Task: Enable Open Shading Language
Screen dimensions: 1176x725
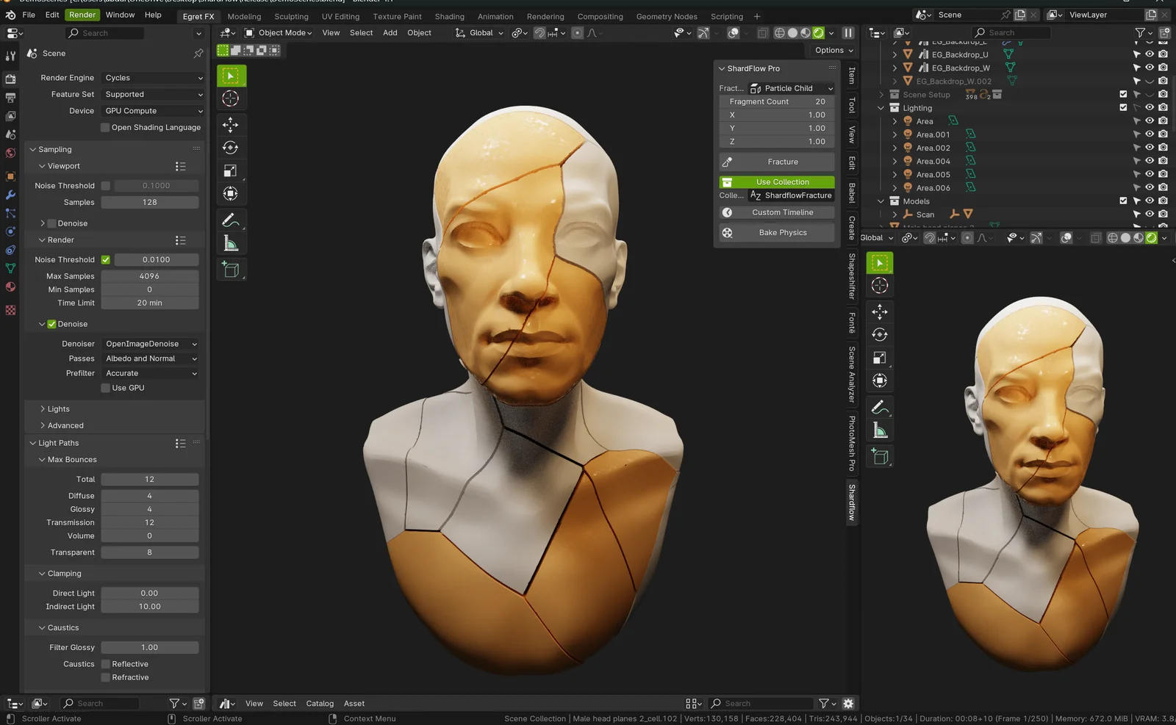Action: pyautogui.click(x=105, y=127)
